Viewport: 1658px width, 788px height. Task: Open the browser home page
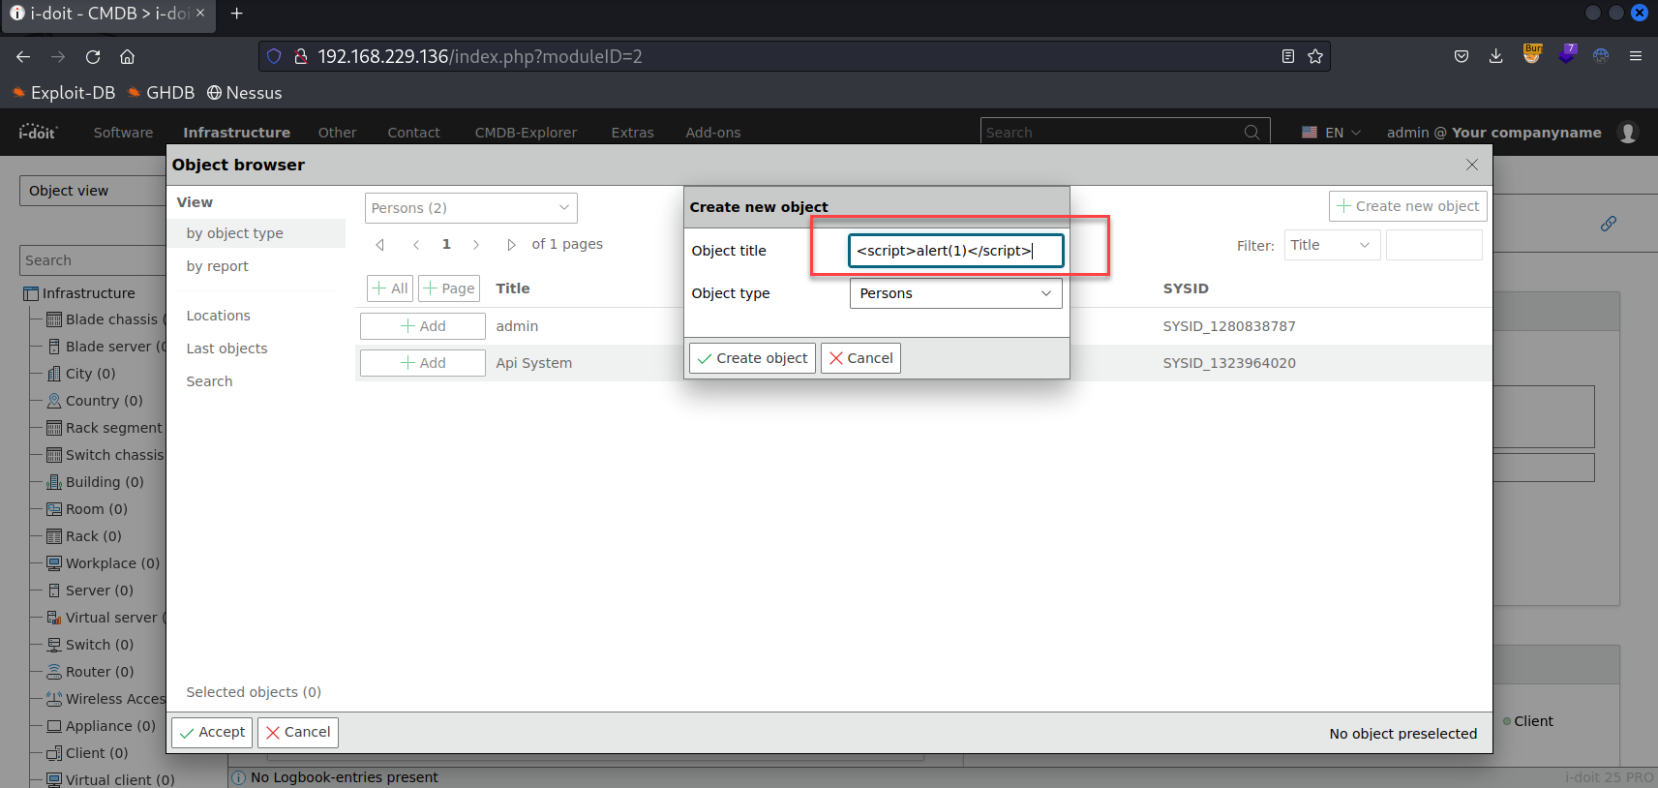pos(127,56)
